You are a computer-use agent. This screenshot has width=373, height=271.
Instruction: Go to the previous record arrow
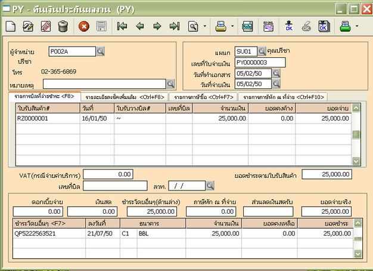pyautogui.click(x=140, y=26)
